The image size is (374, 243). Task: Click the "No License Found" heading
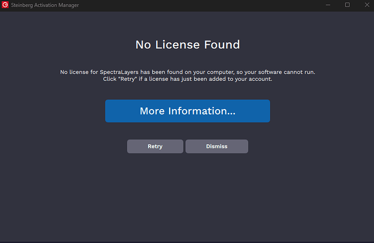coord(188,44)
